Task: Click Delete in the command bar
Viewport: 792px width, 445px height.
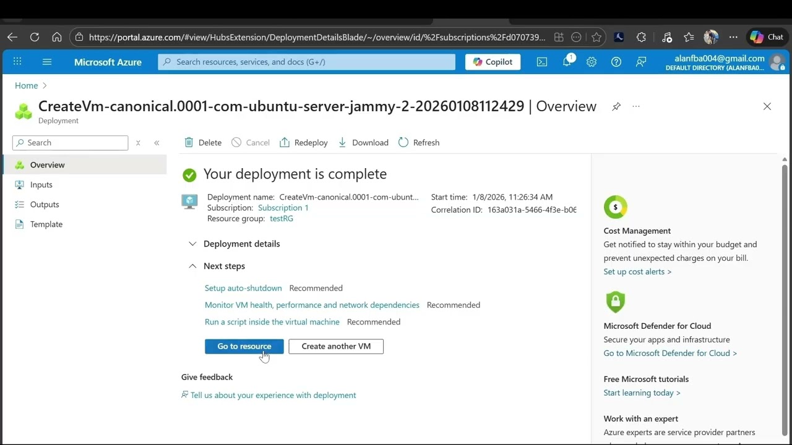Action: pos(203,143)
